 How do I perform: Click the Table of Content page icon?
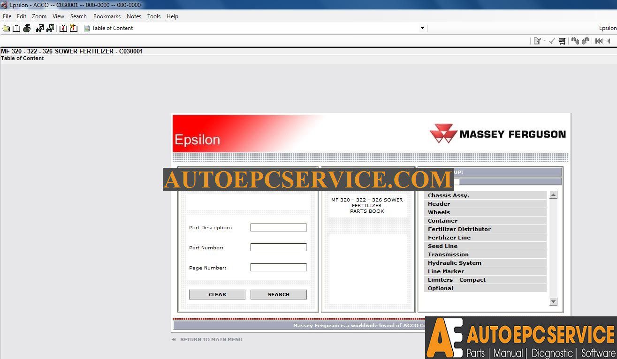click(x=87, y=28)
